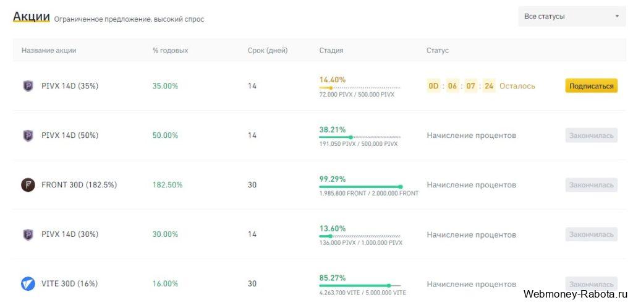Click the 99.29% progress bar of FRONT
Viewport: 633px width, 305px height.
[x=360, y=187]
